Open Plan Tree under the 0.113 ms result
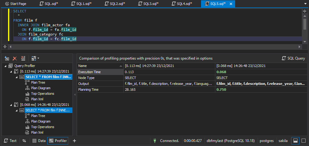This screenshot has height=146, width=309. tap(38, 82)
